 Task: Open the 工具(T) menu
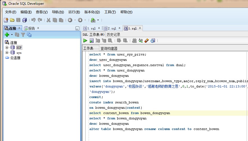point(110,12)
